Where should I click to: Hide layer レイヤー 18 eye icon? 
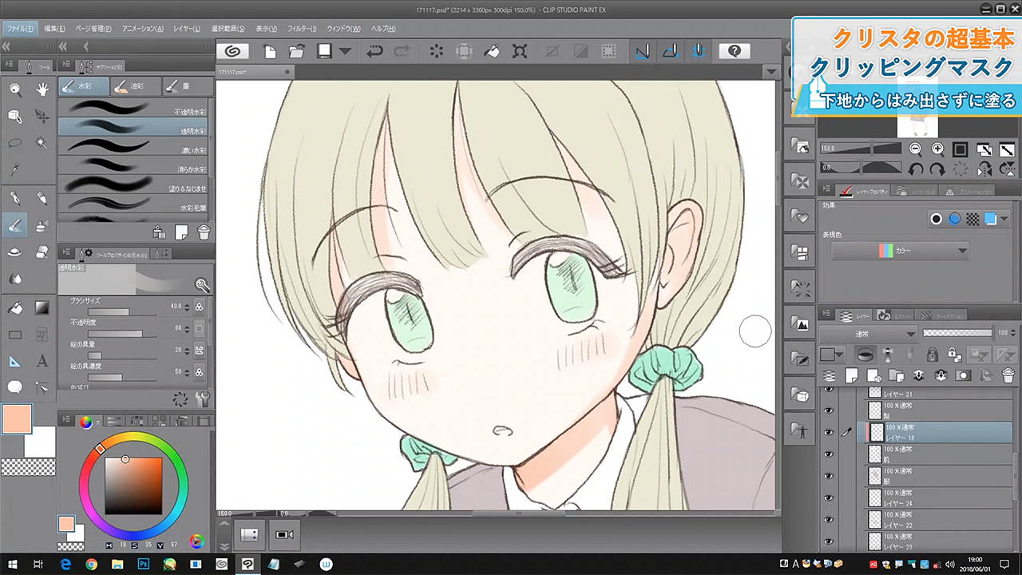(828, 432)
